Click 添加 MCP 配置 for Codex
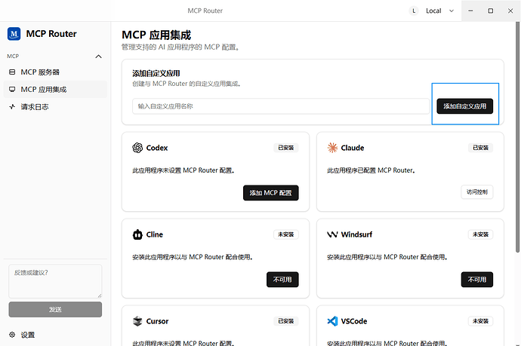The height and width of the screenshot is (346, 521). click(x=271, y=193)
